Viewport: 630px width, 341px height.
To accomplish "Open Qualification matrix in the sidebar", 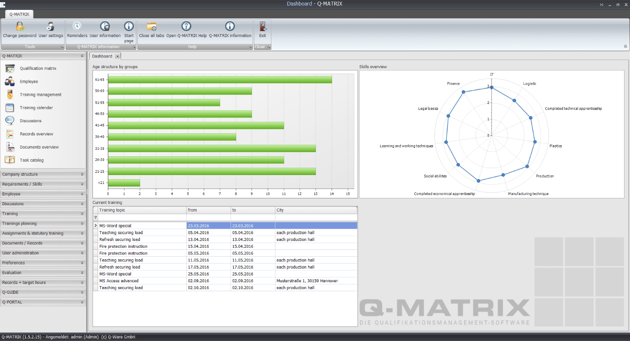I will 38,69.
